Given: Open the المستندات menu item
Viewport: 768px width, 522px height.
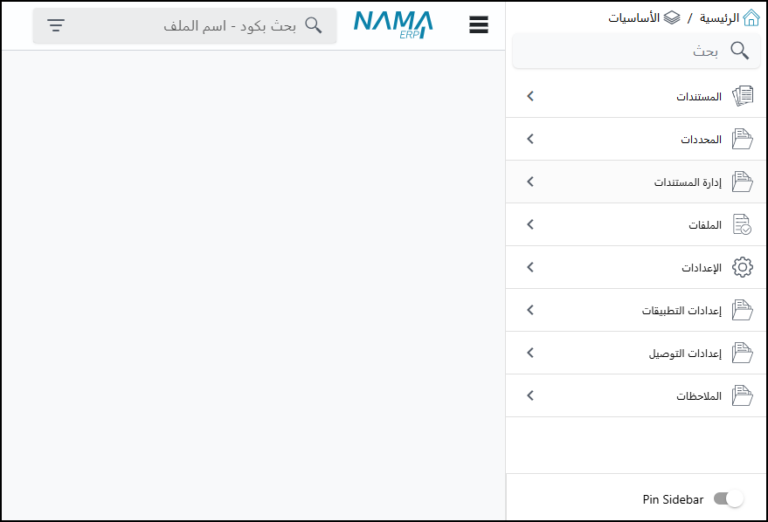Looking at the screenshot, I should point(698,96).
